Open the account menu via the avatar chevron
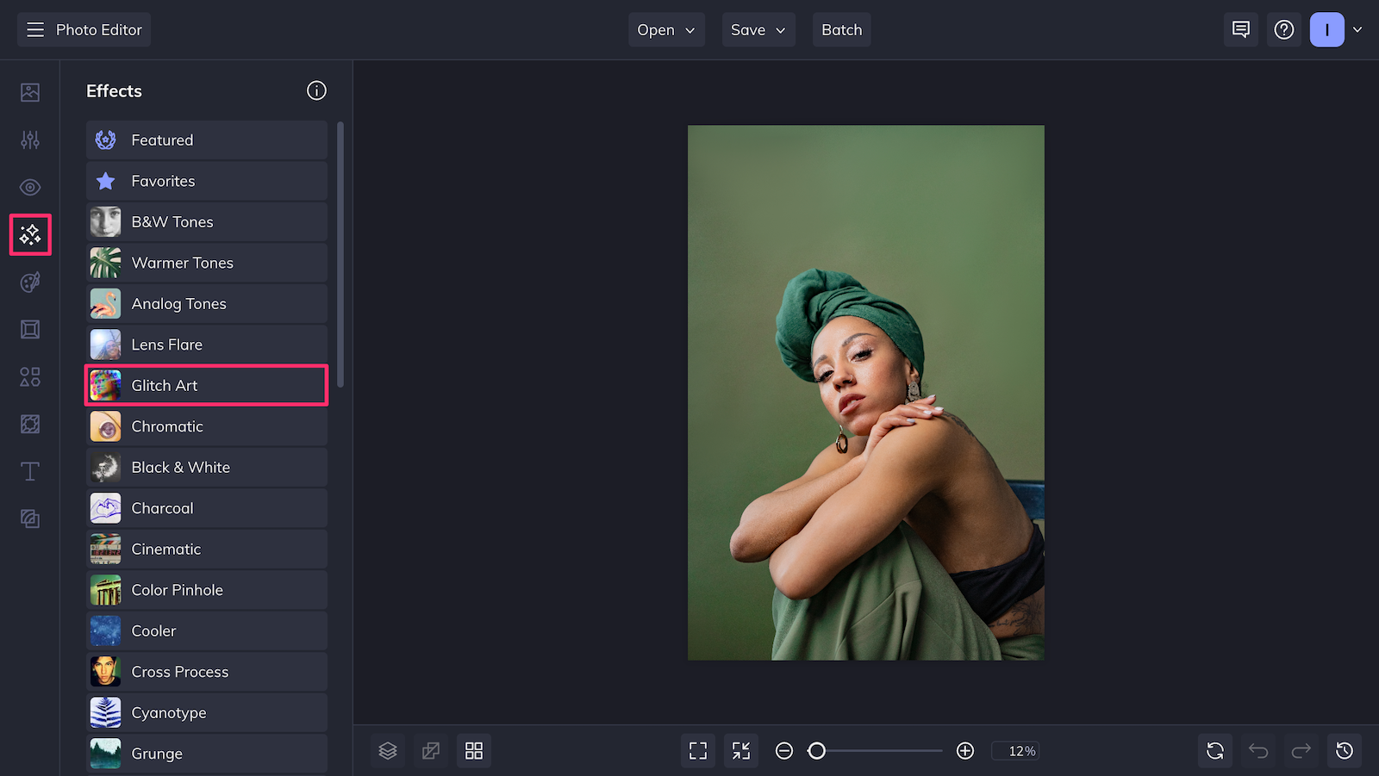Image resolution: width=1379 pixels, height=776 pixels. click(x=1359, y=29)
